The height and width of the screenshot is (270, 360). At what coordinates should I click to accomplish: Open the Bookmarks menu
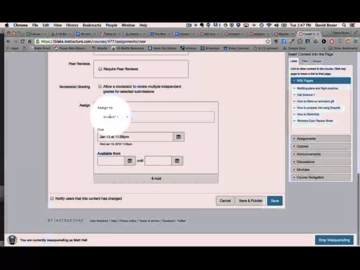point(92,25)
